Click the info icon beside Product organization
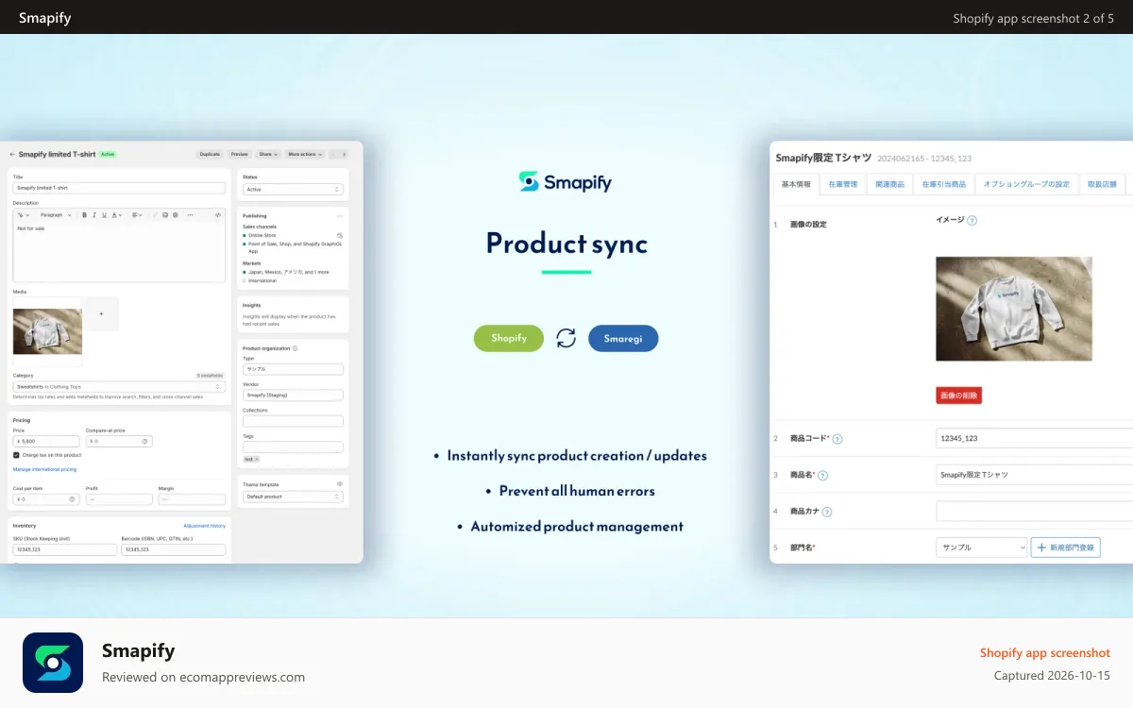 [295, 348]
